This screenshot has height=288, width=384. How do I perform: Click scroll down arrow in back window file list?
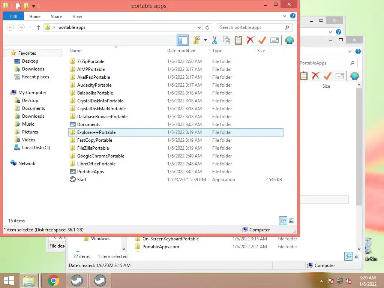359,249
